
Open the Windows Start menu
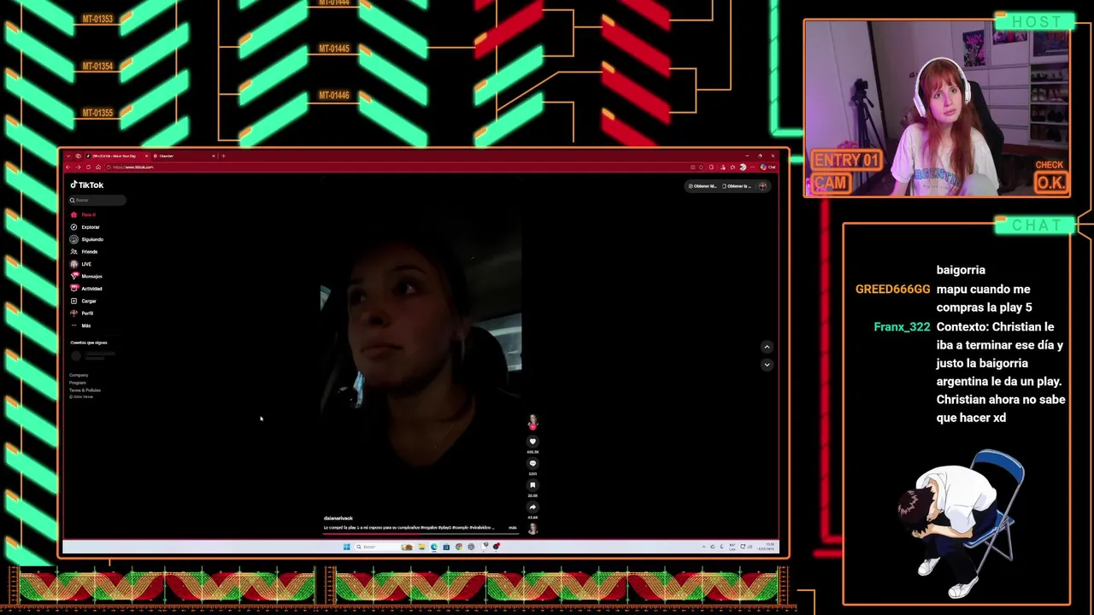coord(347,547)
